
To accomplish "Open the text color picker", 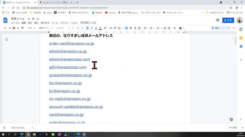I will pos(100,28).
